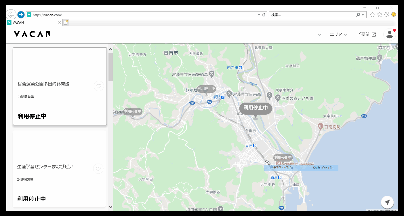Click the current location arrow button on map
This screenshot has height=216, width=404.
point(387,202)
